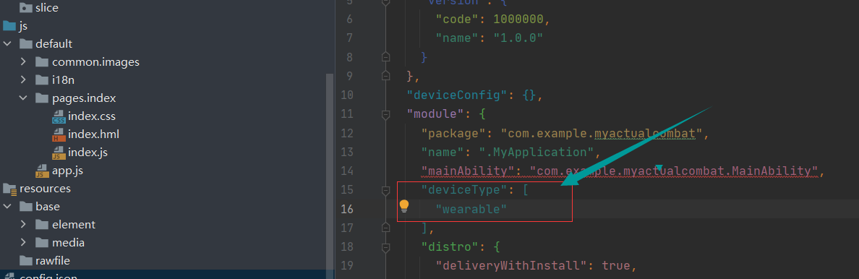
Task: Select the slice package folder
Action: point(38,8)
